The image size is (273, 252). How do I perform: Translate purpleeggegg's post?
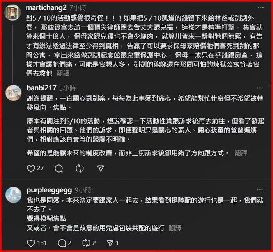click(175, 227)
